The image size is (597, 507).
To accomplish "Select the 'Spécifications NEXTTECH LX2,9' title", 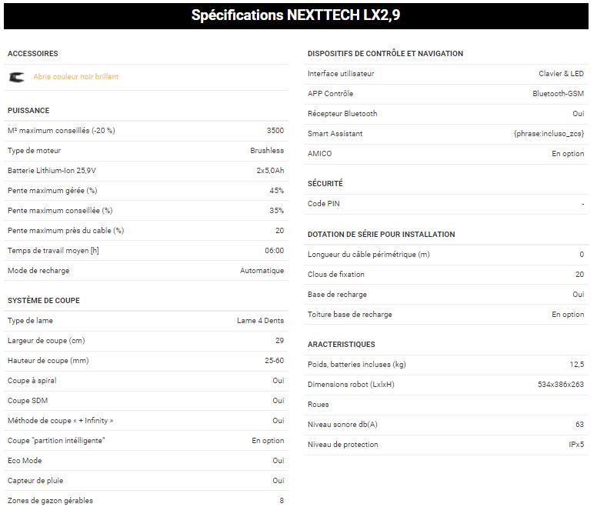I will [296, 15].
